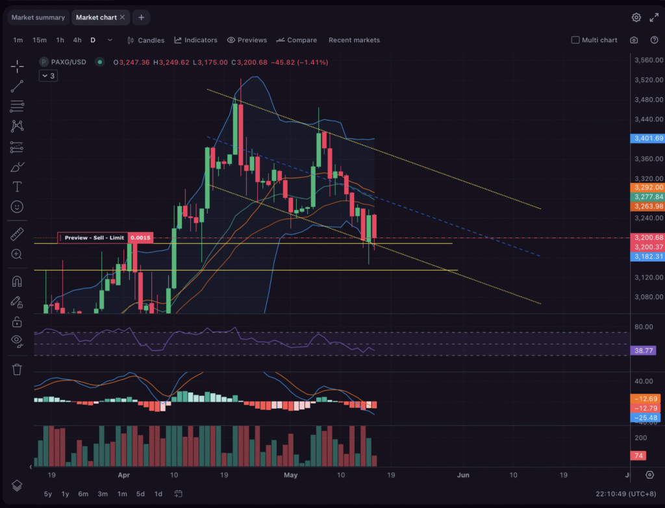
Task: Set timeframe to 15m
Action: pos(40,40)
